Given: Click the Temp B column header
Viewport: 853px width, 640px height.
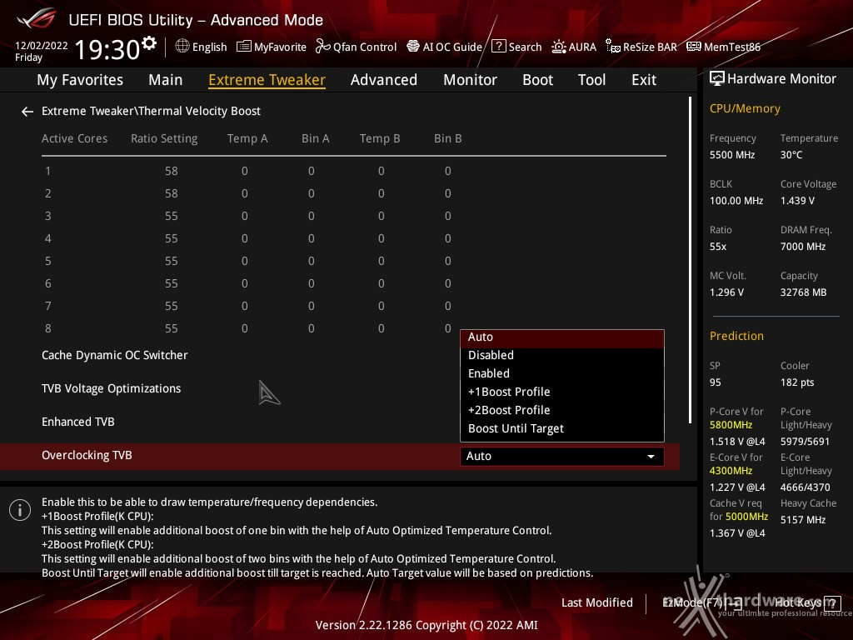Looking at the screenshot, I should click(380, 139).
